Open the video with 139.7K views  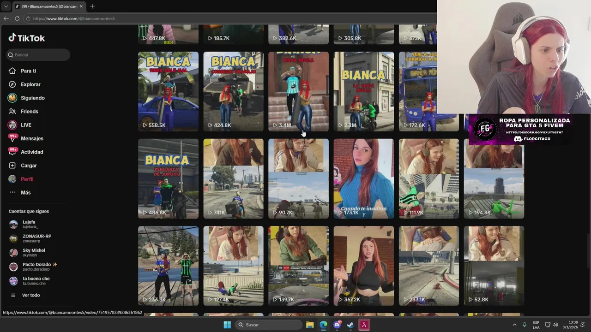298,266
